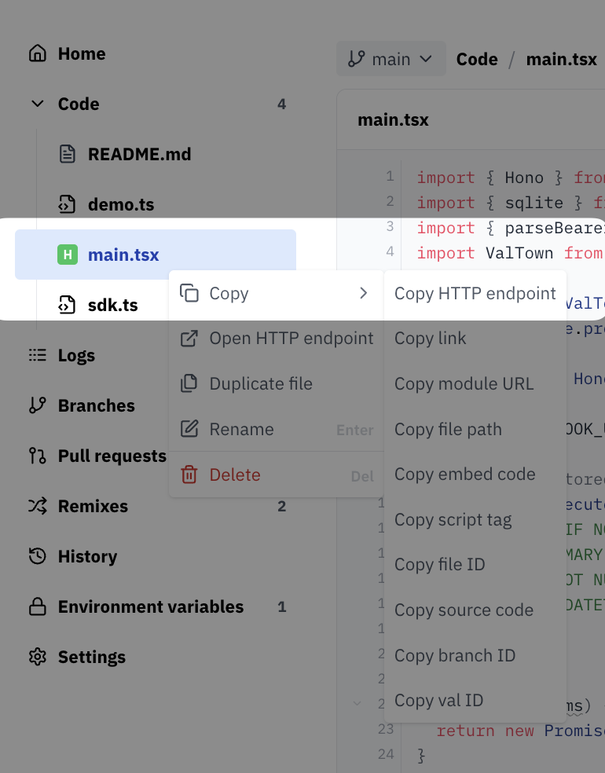
Task: Click the Remixes shuffle icon
Action: coord(37,506)
